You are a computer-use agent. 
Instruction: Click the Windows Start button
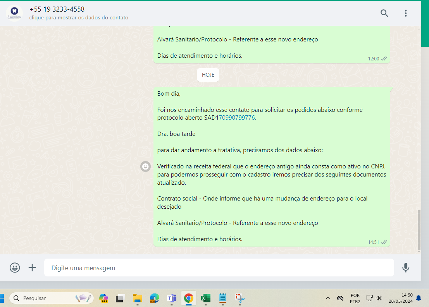click(x=2, y=298)
